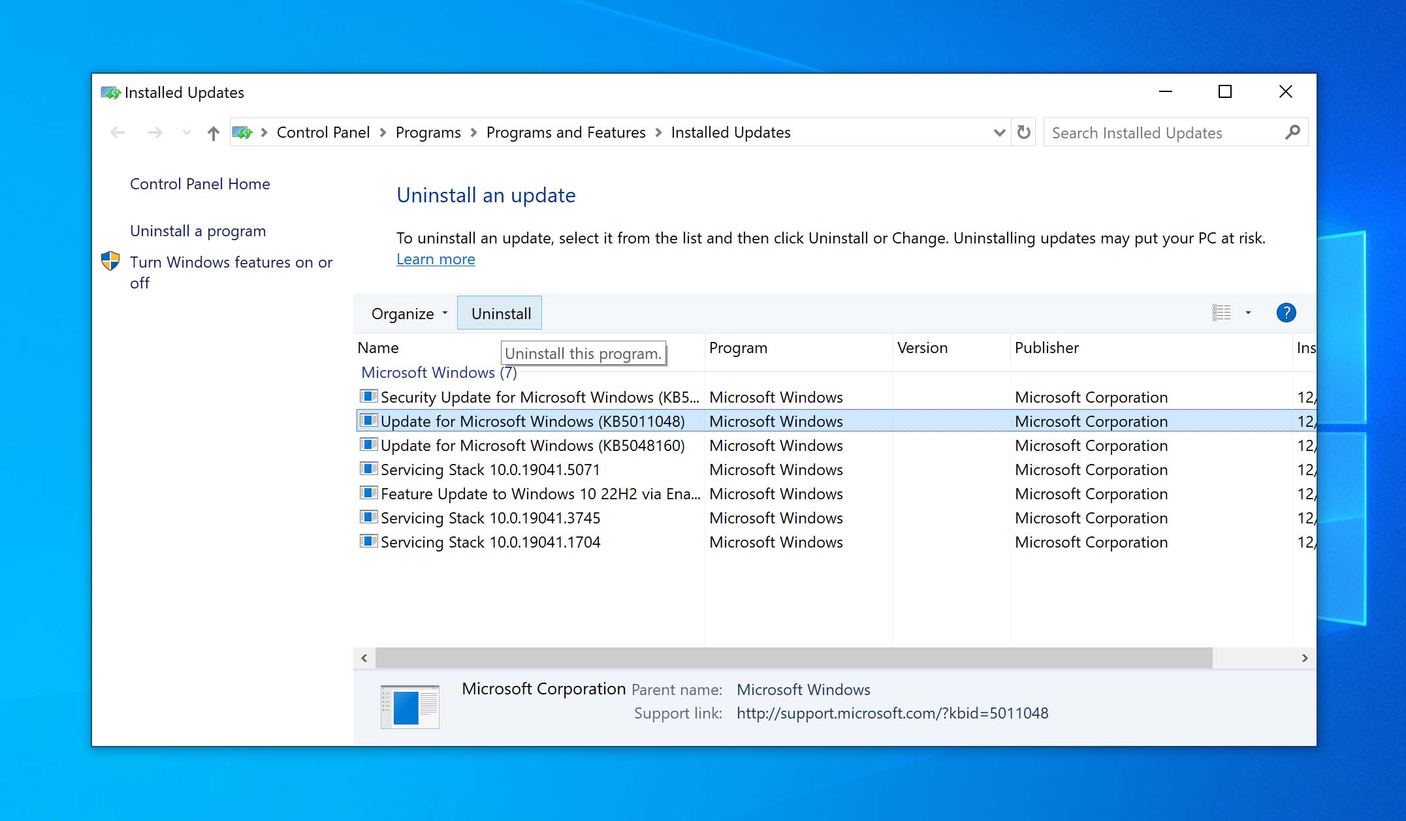
Task: Click icon of Servicing Stack 10.0.19041.1704
Action: (368, 541)
